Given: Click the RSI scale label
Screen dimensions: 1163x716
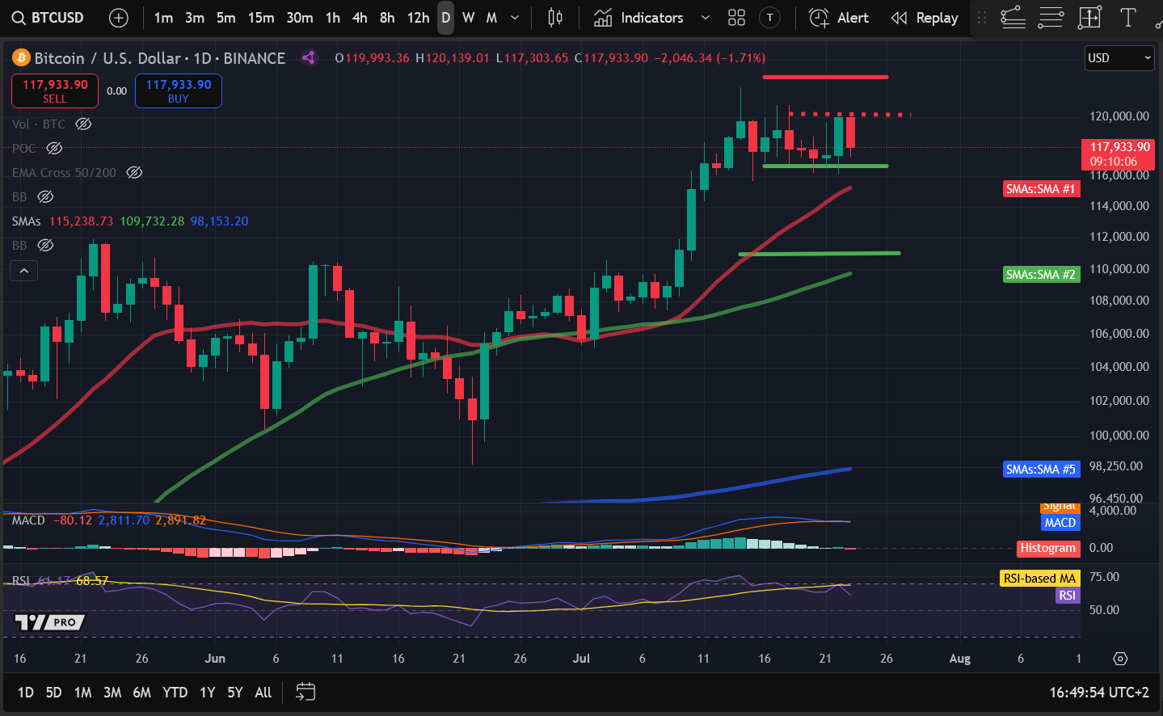Looking at the screenshot, I should pyautogui.click(x=1067, y=596).
